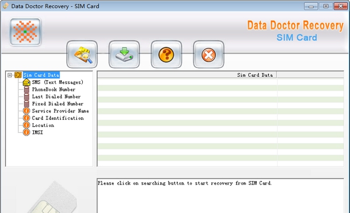
Task: Select Service Provider Name in the tree
Action: [x=60, y=111]
